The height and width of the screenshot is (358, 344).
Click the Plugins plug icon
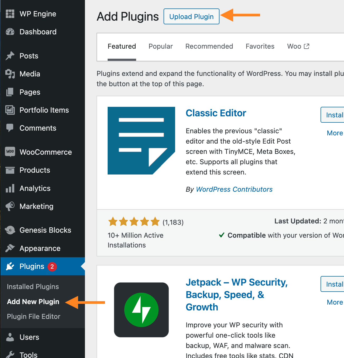click(x=10, y=266)
